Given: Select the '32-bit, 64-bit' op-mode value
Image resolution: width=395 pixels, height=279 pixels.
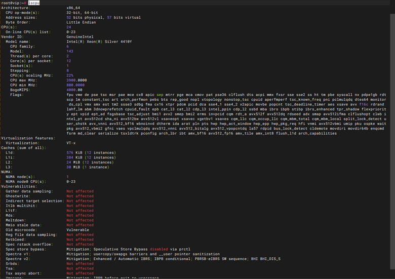Looking at the screenshot, I should (82, 13).
